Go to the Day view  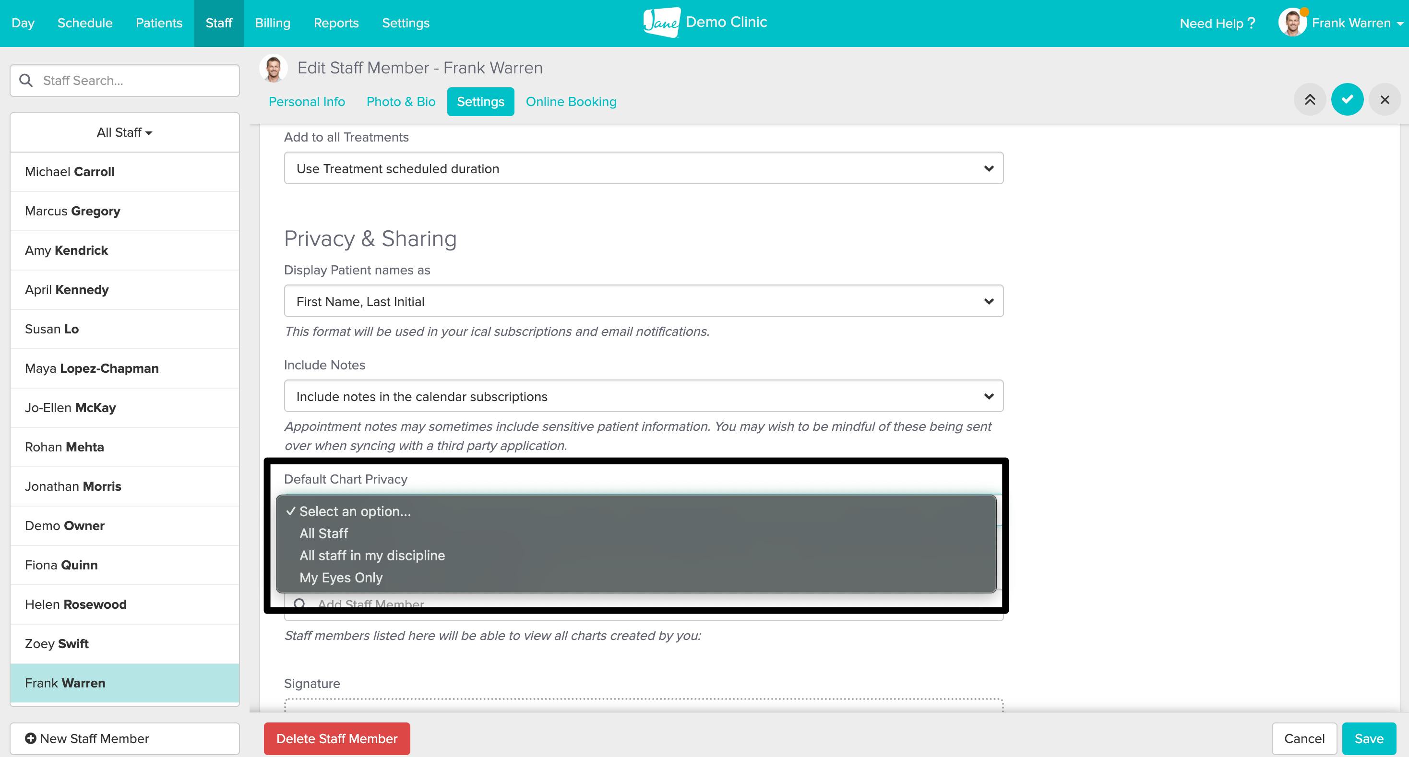(x=23, y=23)
